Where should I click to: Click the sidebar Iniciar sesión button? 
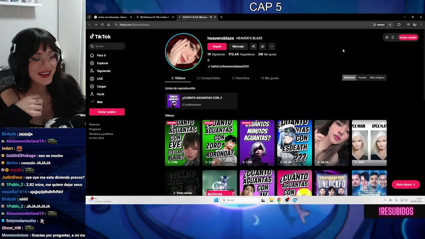pyautogui.click(x=107, y=112)
